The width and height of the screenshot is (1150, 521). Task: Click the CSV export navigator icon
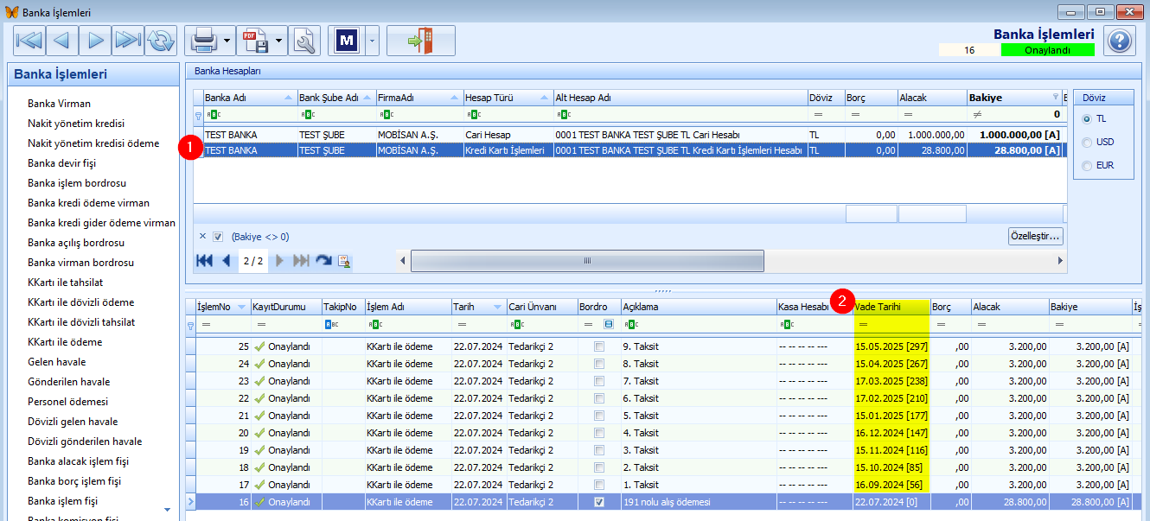click(x=343, y=261)
